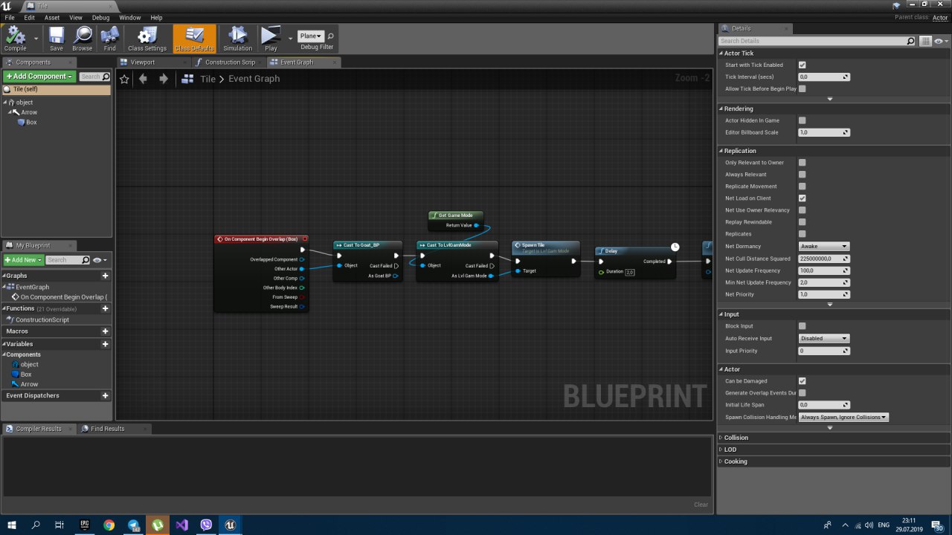
Task: Open Google Chrome from the taskbar
Action: (109, 525)
